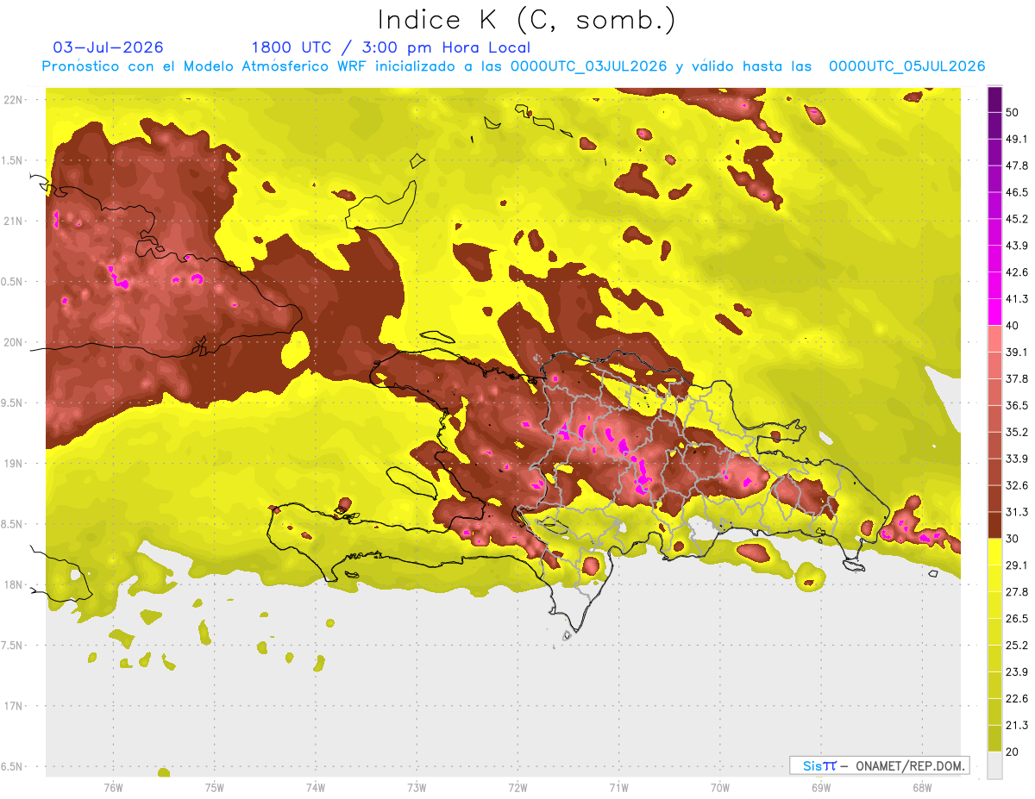Click the "74W" longitude label
This screenshot has height=799, width=1035.
coord(315,788)
